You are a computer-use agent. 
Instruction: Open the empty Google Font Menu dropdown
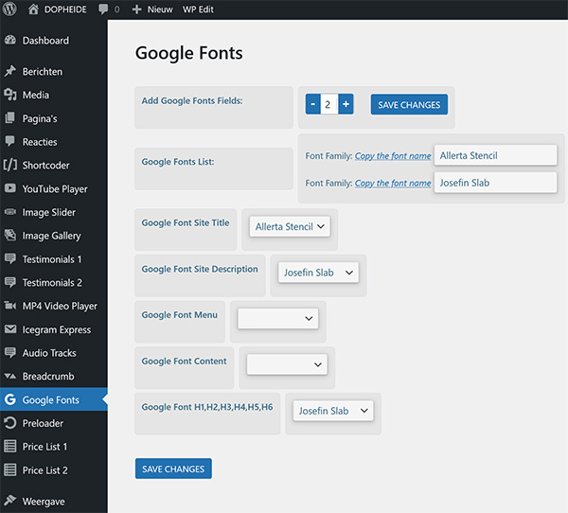[277, 319]
